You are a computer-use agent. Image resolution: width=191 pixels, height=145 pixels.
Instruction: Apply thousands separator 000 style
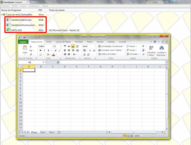[94, 50]
